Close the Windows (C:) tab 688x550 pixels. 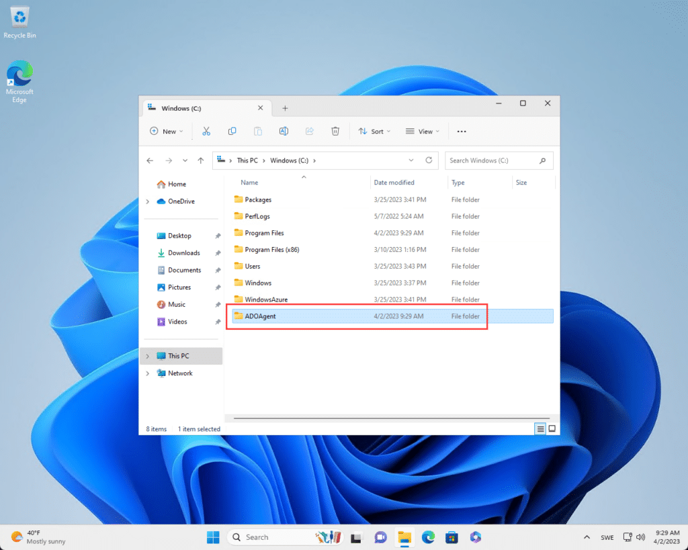point(261,108)
